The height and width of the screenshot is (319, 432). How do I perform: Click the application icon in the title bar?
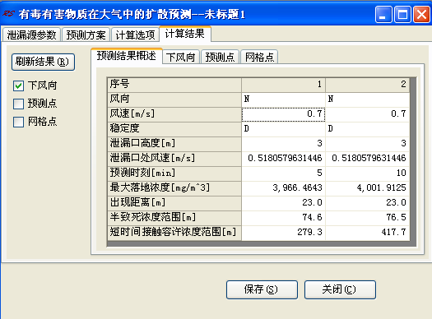coord(8,14)
